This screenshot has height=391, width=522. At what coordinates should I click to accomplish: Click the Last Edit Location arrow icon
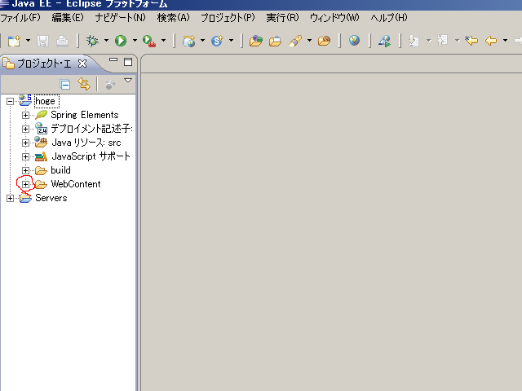(471, 41)
